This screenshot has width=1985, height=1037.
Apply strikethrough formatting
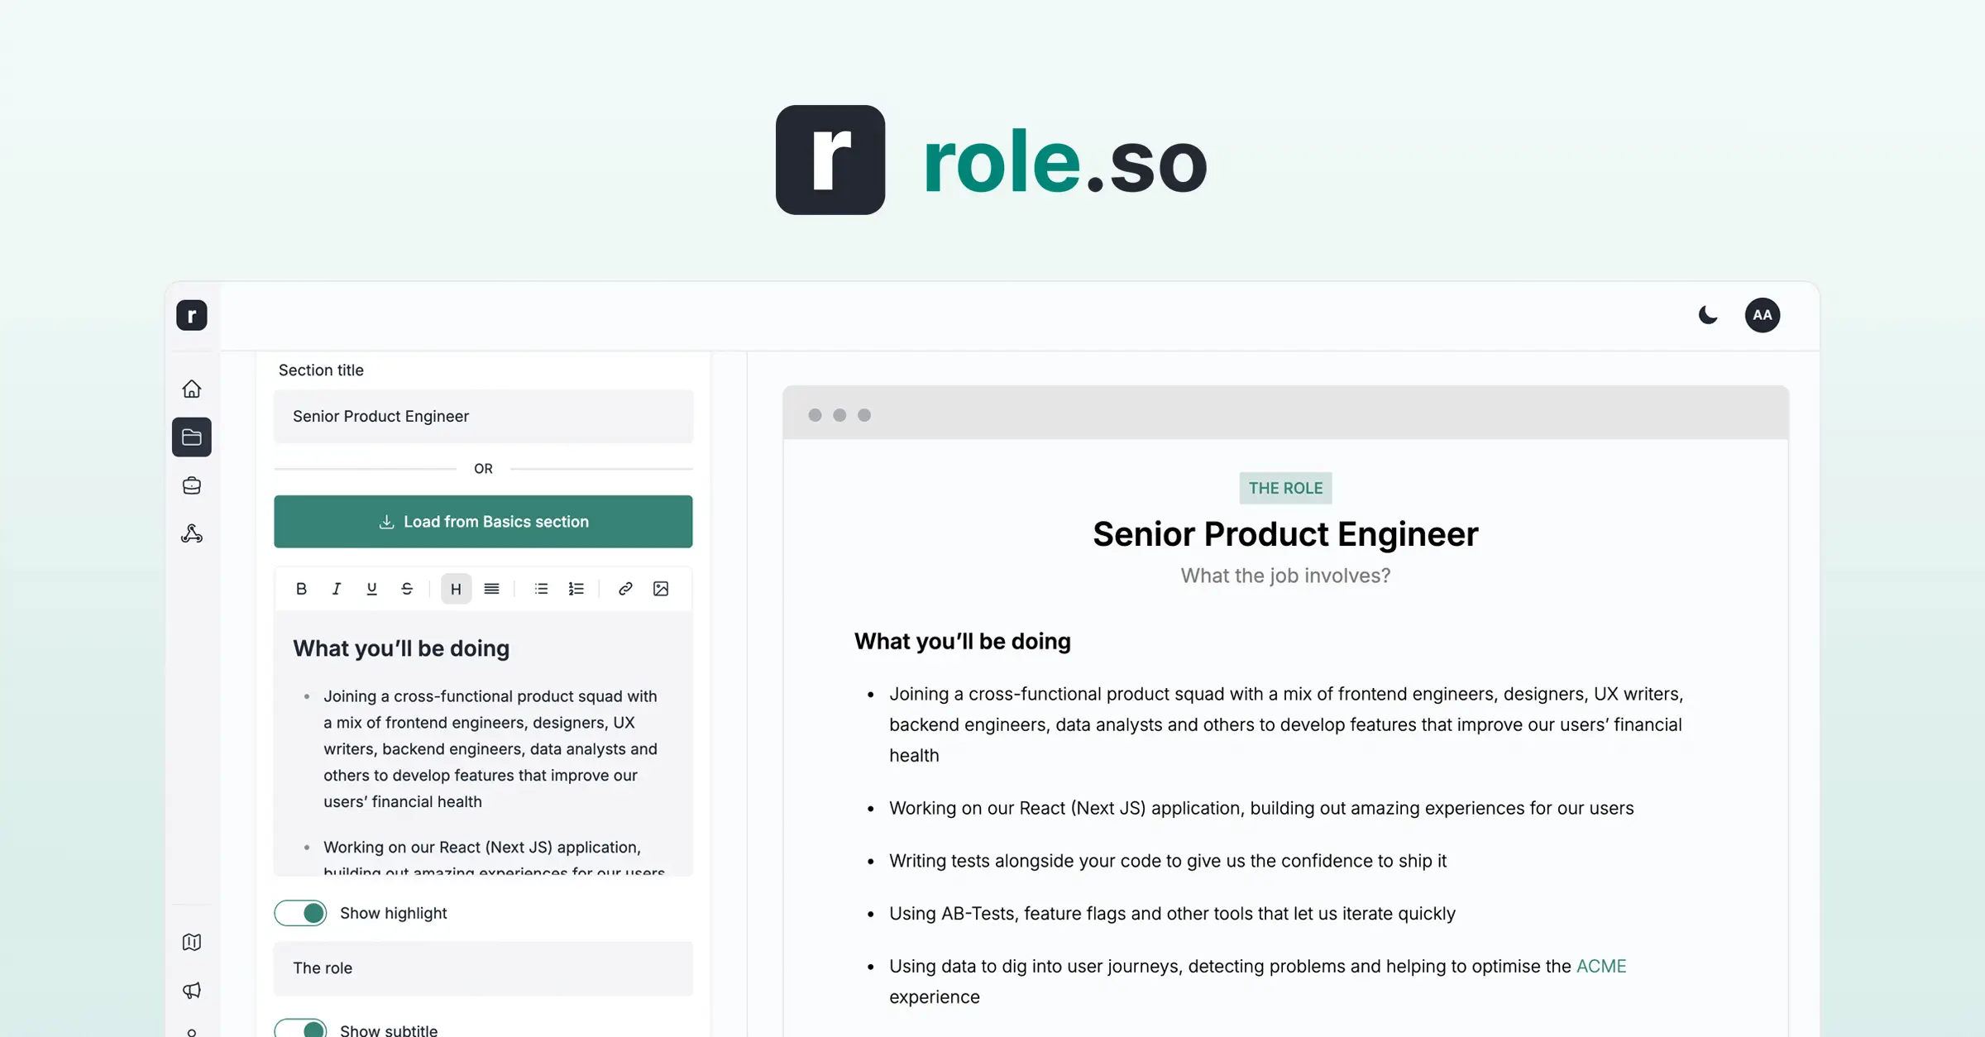[x=407, y=589]
